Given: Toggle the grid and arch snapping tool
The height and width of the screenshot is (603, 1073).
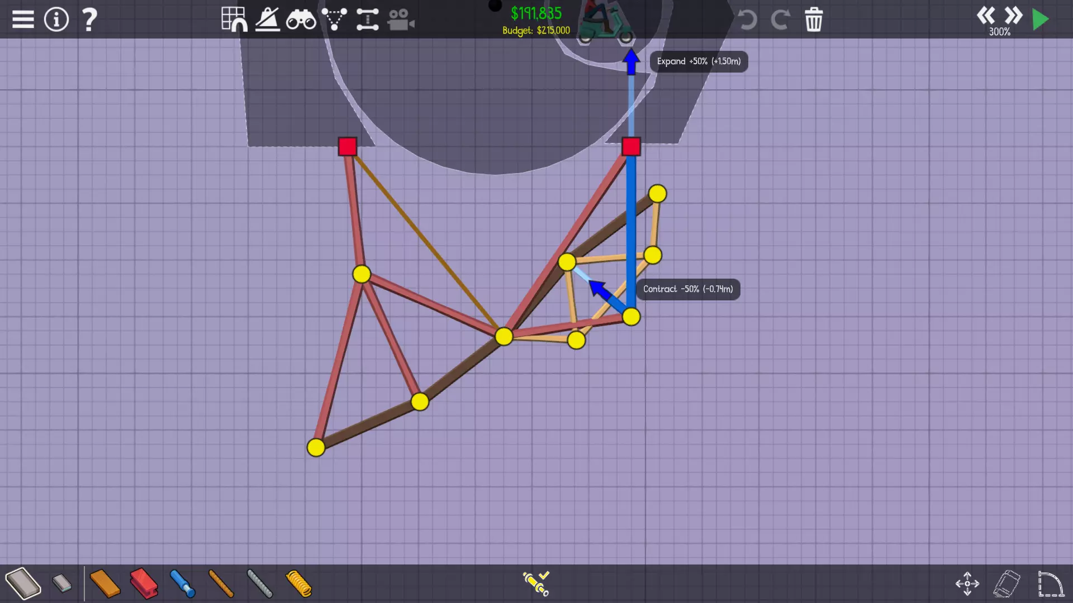Looking at the screenshot, I should pos(234,20).
